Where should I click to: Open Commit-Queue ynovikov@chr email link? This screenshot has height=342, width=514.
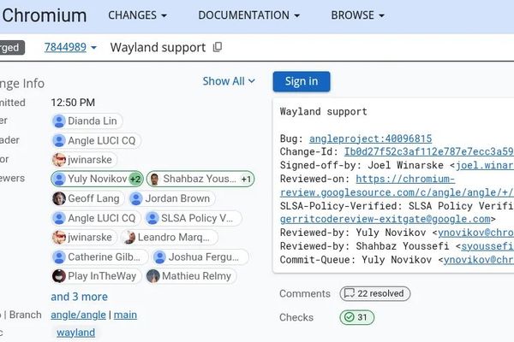(479, 260)
